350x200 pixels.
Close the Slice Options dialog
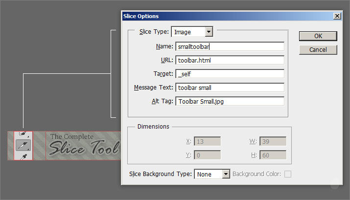tap(337, 16)
